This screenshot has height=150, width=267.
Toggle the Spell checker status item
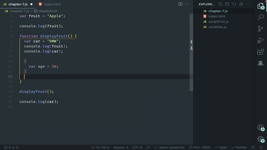pyautogui.click(x=221, y=147)
